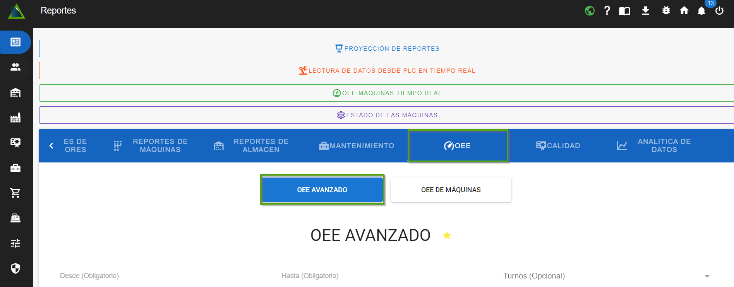Open notifications bell with 13 badge
This screenshot has height=287, width=734.
coord(701,11)
